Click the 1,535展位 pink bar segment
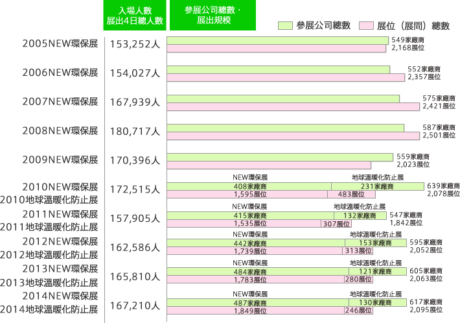The image size is (460, 323). coord(244,224)
